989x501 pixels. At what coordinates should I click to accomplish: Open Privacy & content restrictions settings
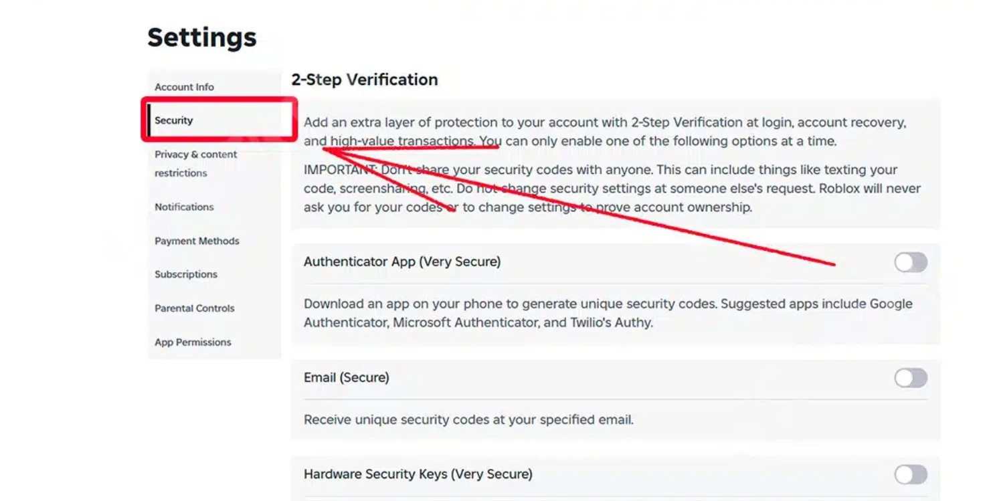pos(195,163)
